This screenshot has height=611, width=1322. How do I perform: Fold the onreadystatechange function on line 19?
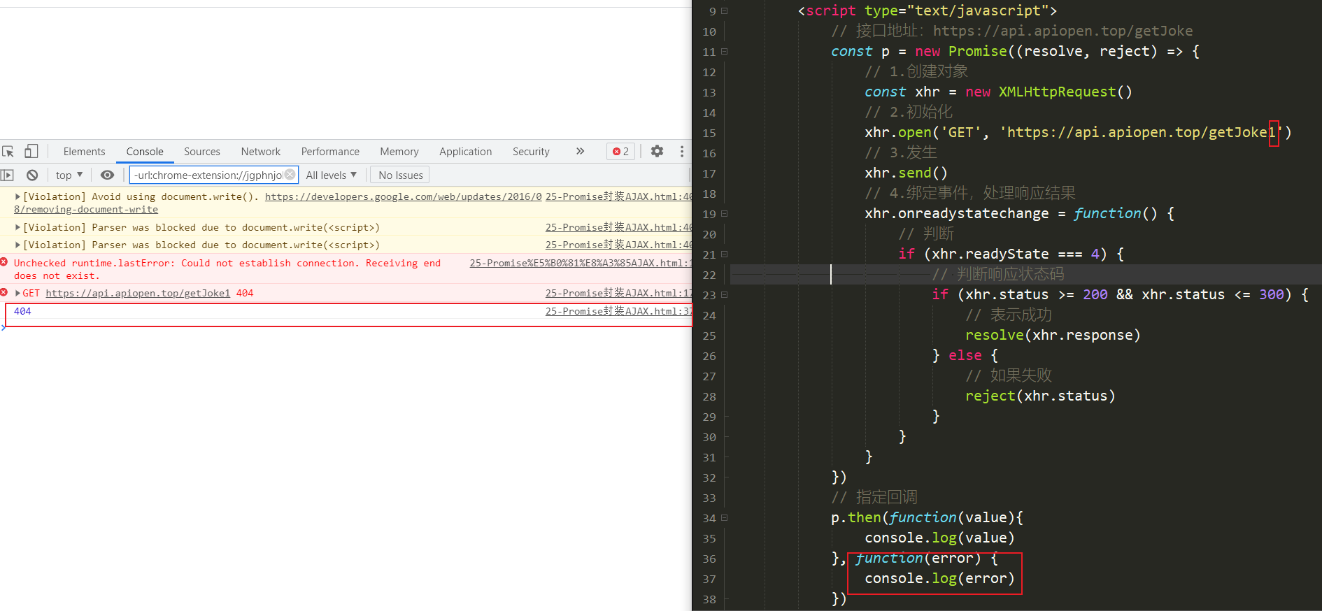725,213
